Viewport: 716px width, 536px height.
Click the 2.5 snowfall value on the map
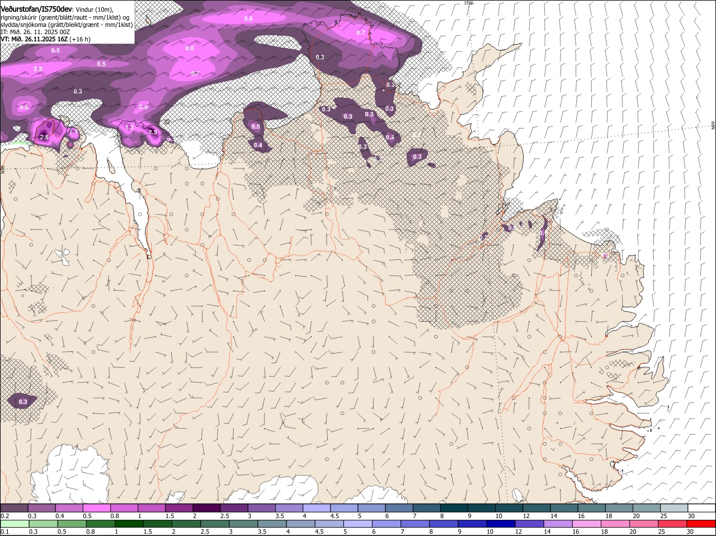[x=153, y=133]
